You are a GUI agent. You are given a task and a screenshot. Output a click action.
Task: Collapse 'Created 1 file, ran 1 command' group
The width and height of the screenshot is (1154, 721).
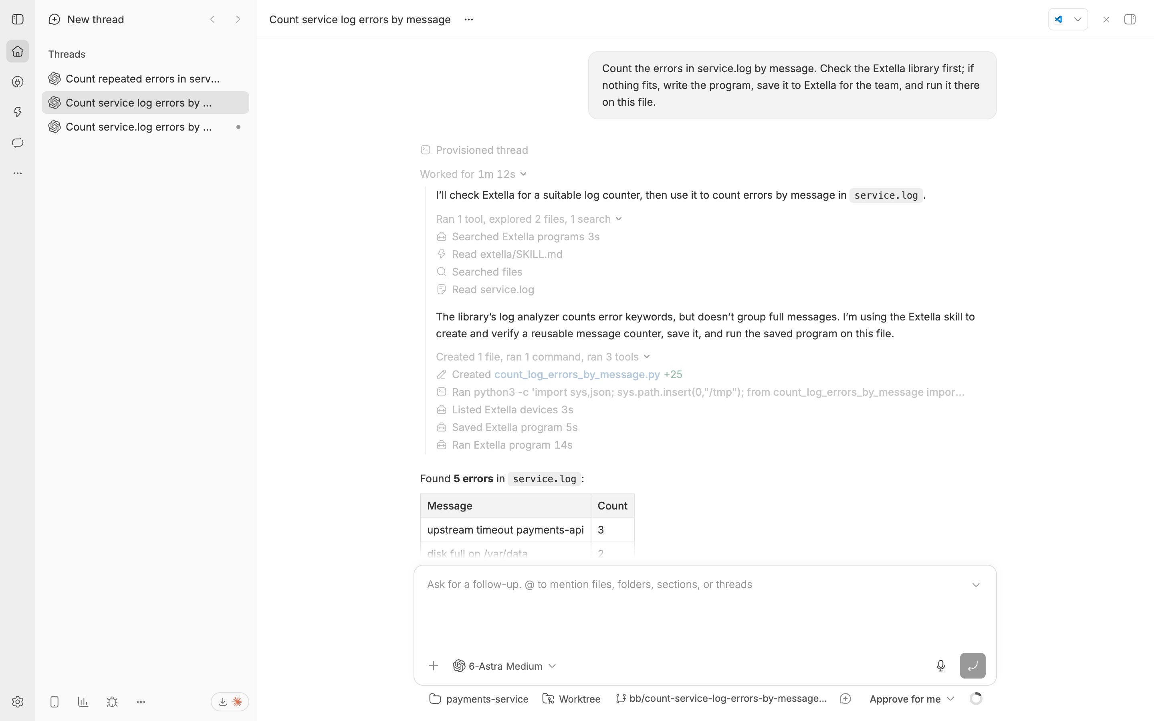543,356
